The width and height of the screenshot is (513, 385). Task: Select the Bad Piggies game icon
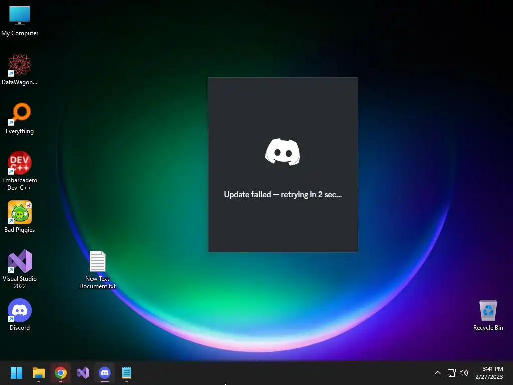[20, 217]
